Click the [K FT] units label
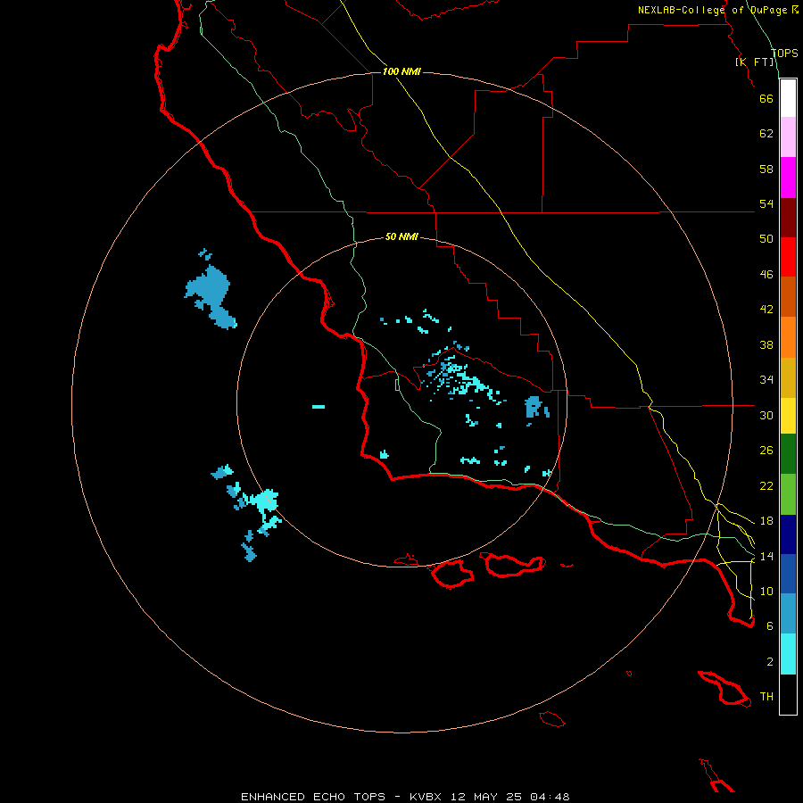Screen dimensions: 803x803 click(755, 62)
